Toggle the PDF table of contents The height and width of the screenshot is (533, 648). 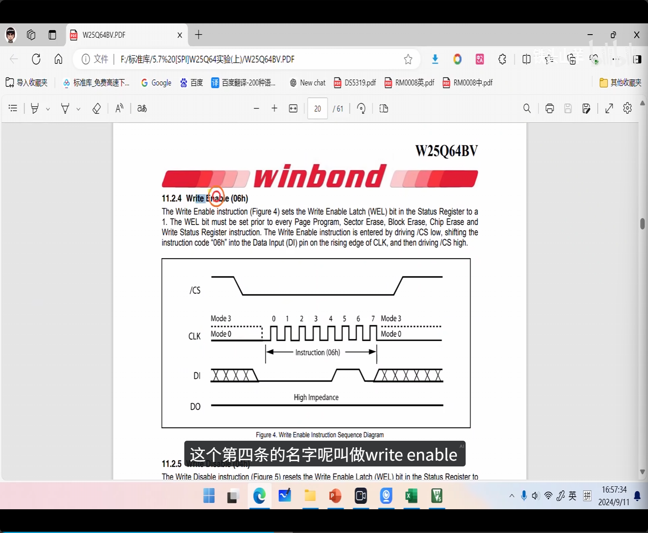pos(13,108)
